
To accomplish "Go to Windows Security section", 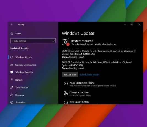I will (24, 72).
